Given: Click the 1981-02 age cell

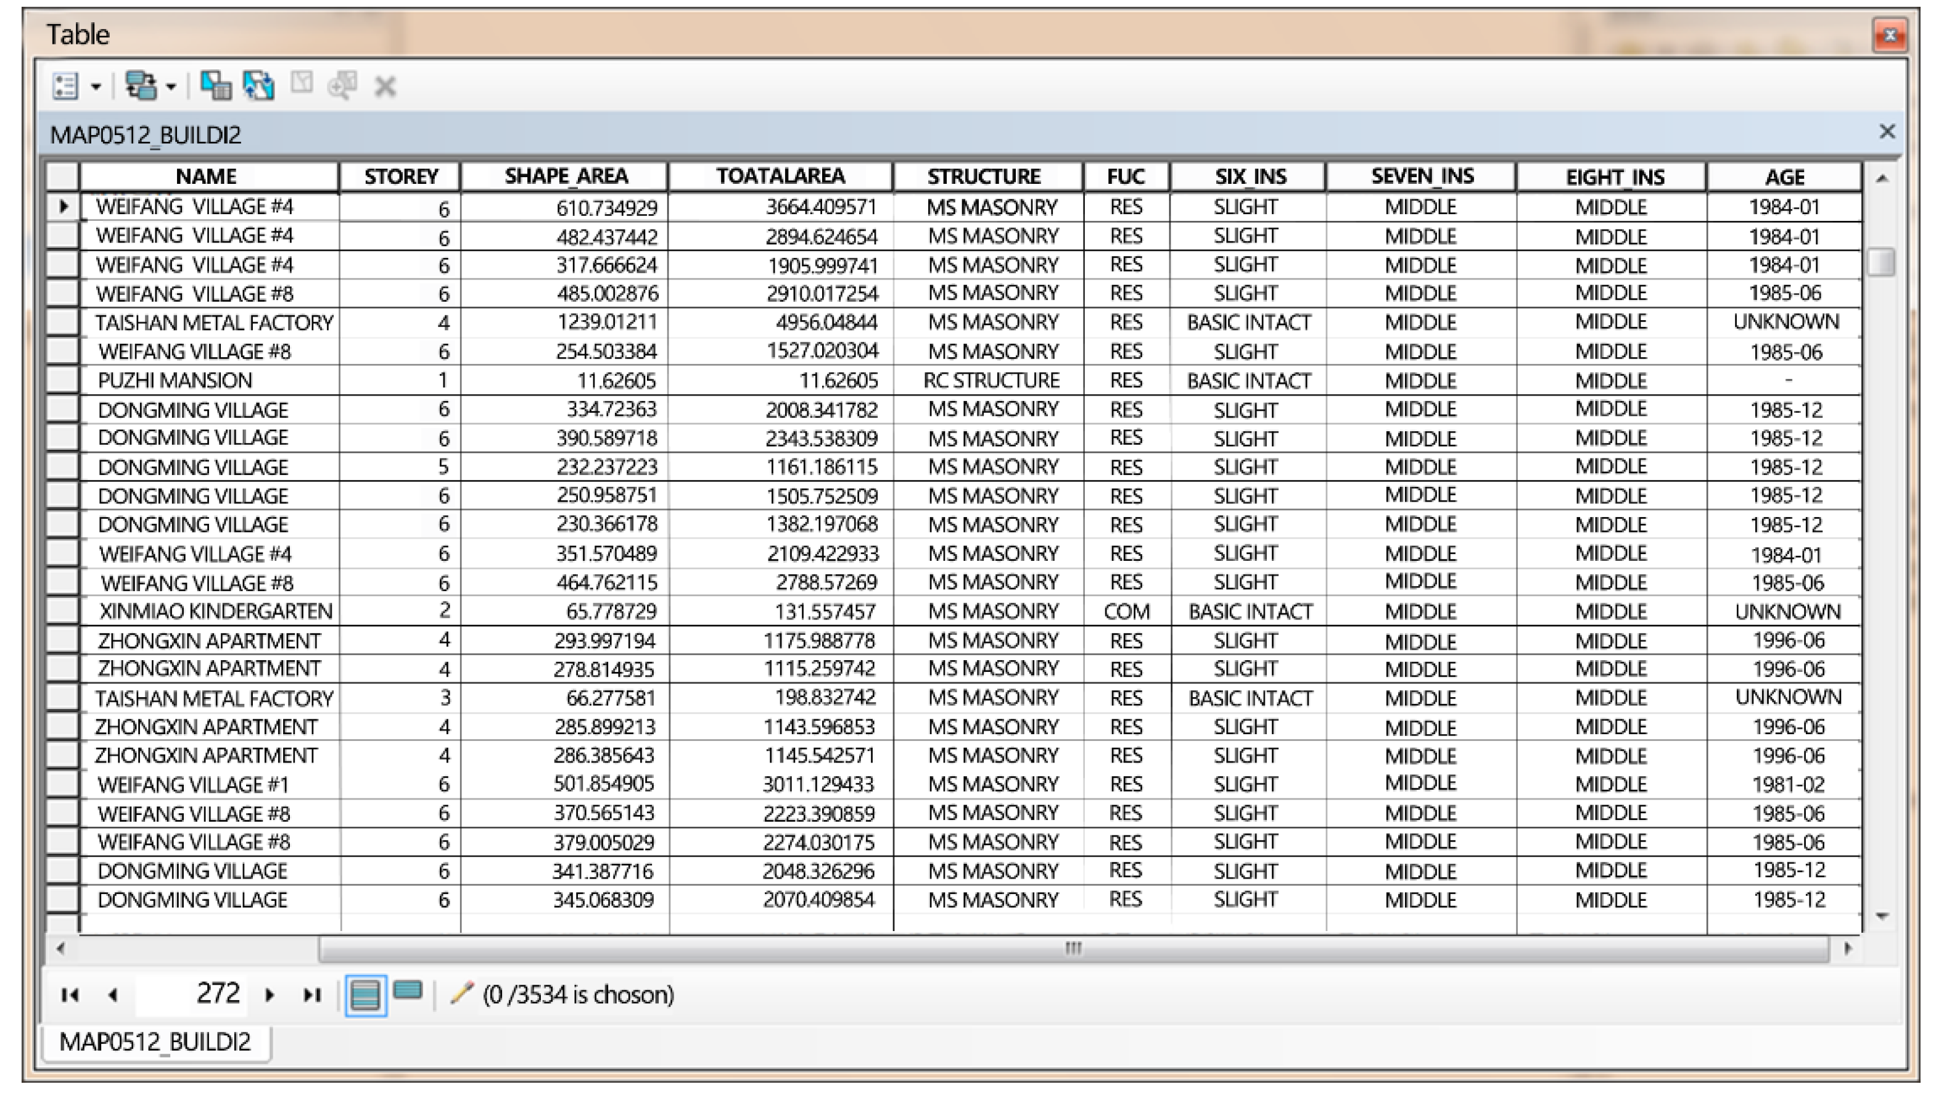Looking at the screenshot, I should click(x=1784, y=784).
